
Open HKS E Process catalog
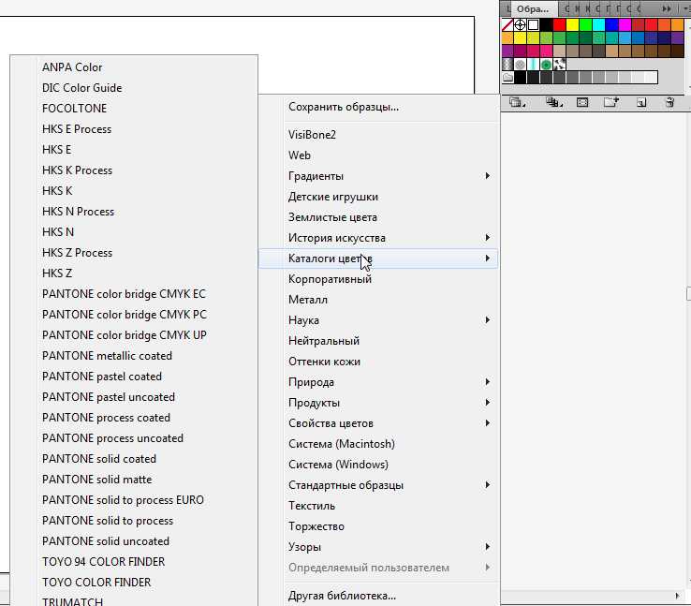[x=134, y=129]
